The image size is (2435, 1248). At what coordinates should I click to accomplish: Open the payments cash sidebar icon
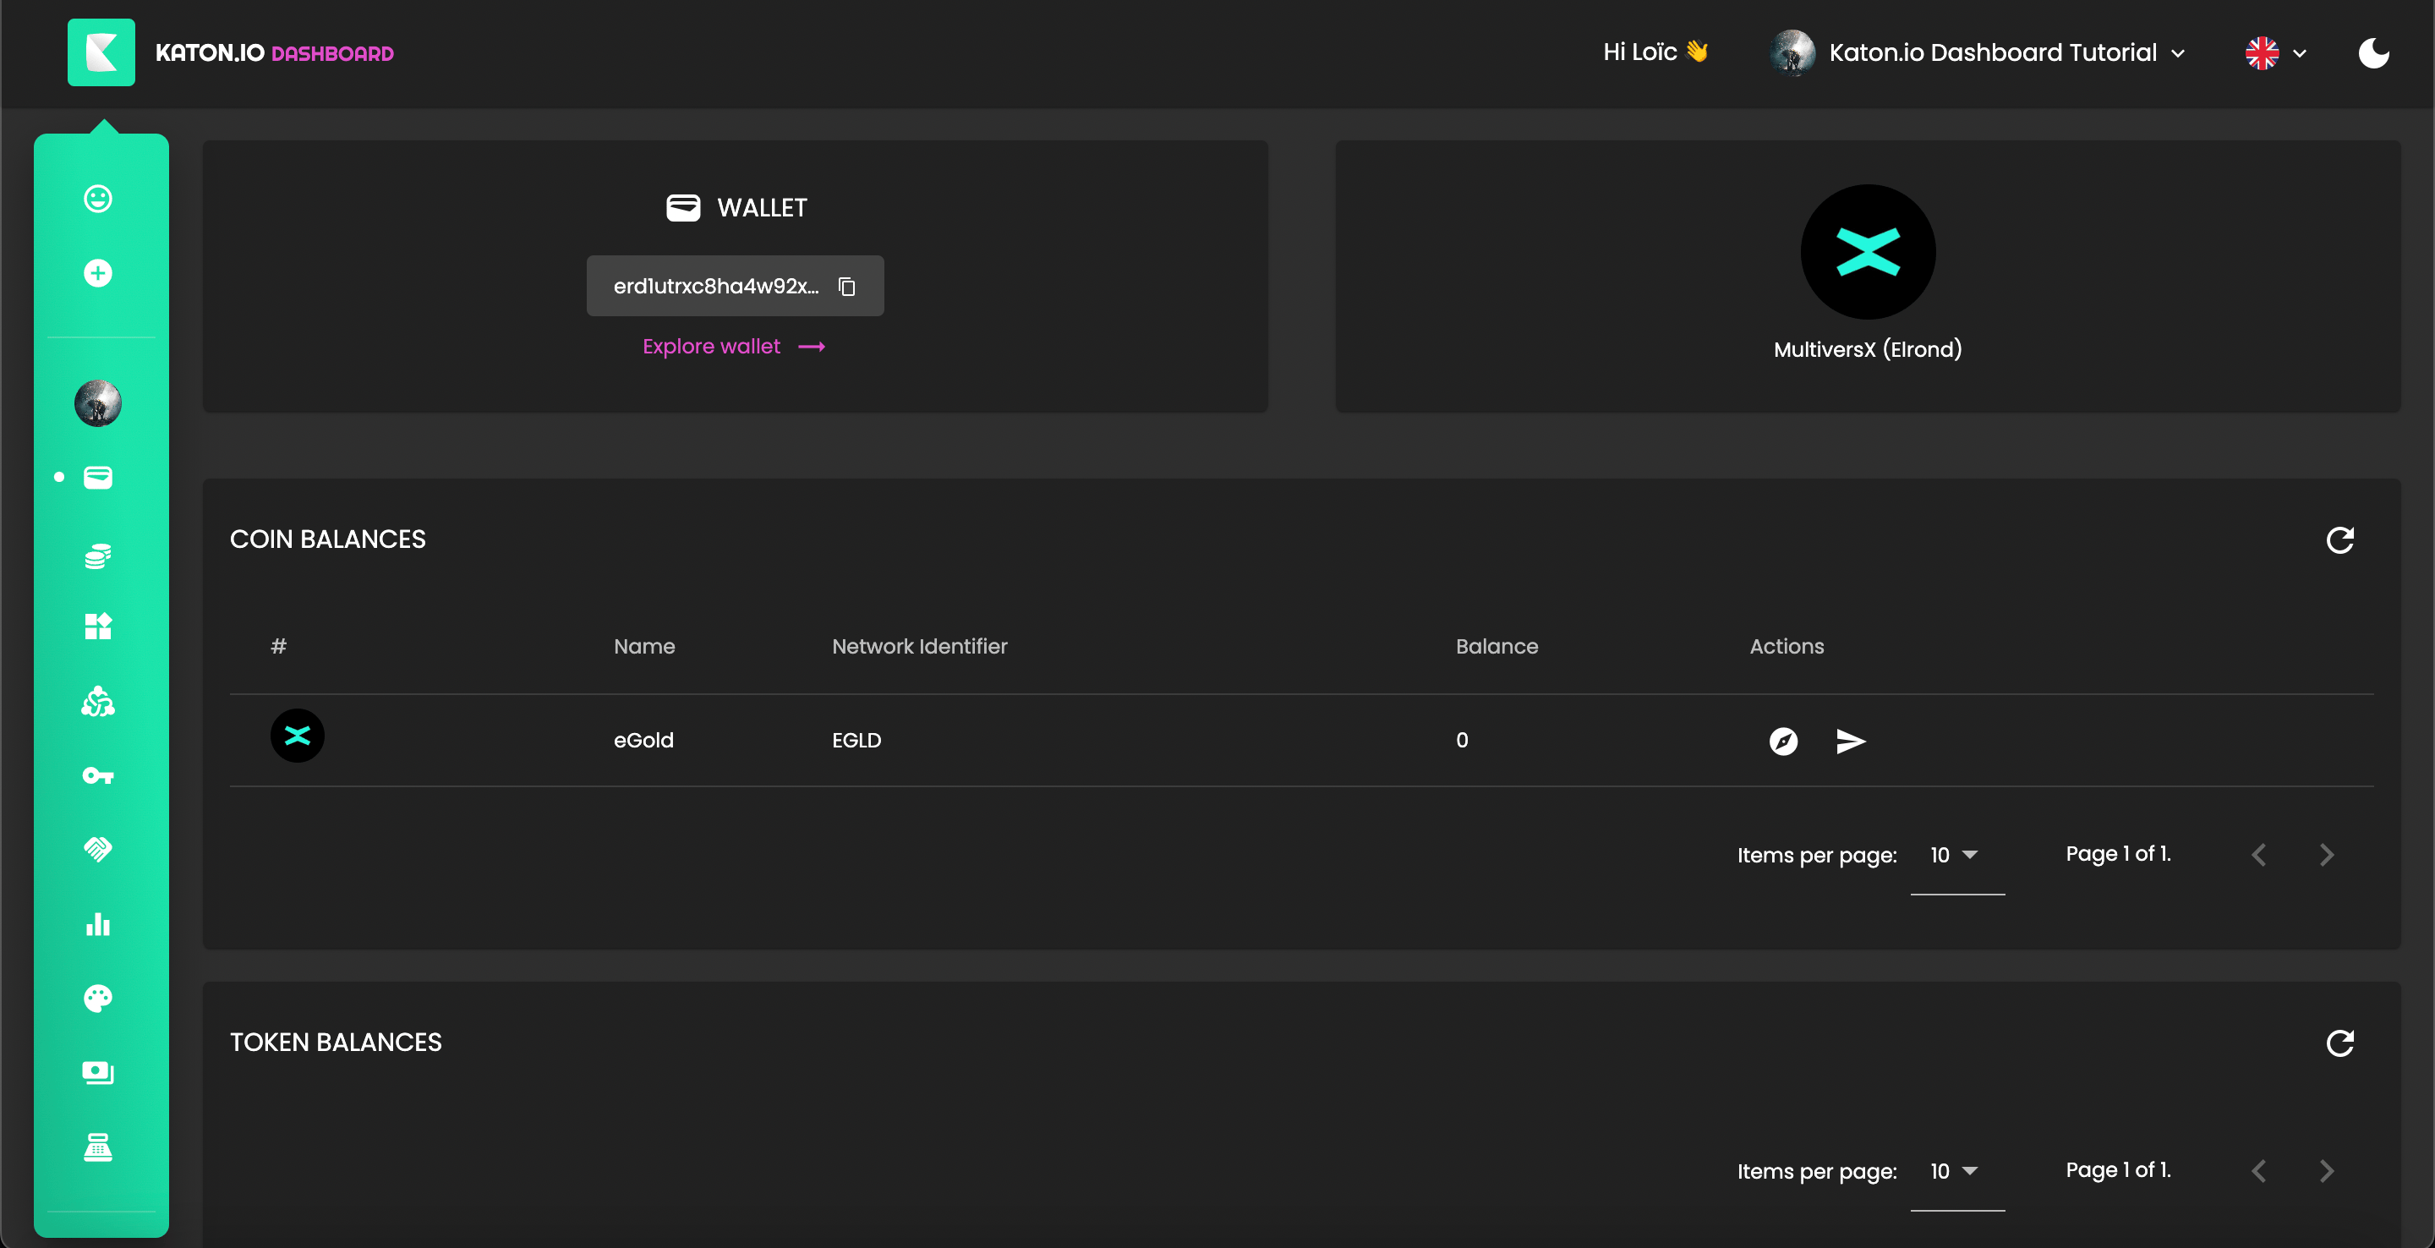tap(98, 1072)
